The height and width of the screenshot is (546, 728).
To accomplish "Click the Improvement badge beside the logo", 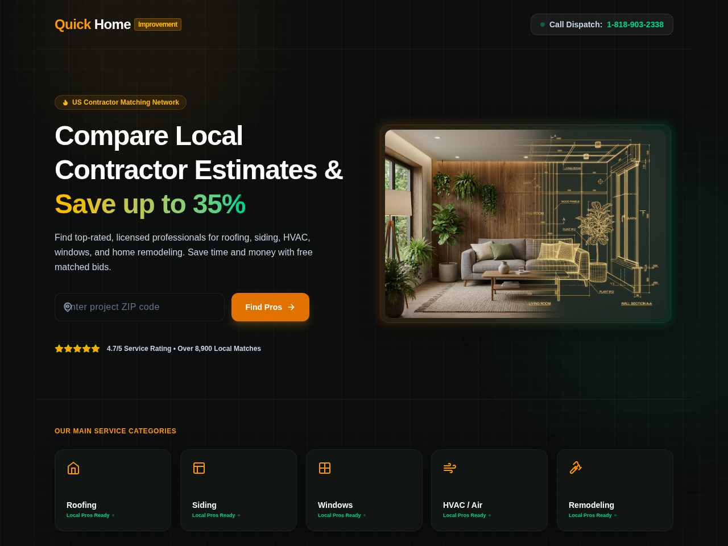I will [158, 24].
